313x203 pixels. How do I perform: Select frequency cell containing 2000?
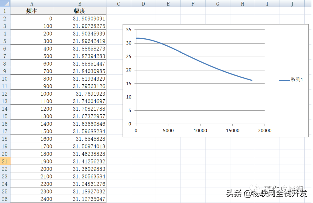click(x=32, y=169)
